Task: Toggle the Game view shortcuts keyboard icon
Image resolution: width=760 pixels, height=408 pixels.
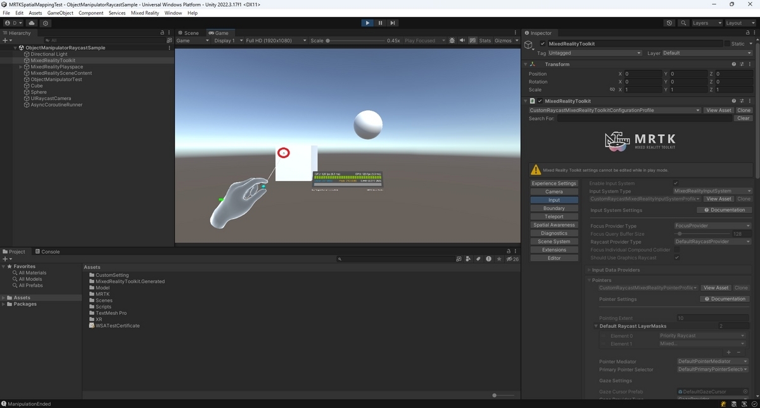Action: click(x=472, y=40)
